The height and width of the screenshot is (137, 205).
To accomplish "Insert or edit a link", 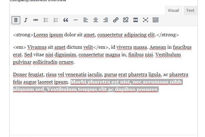I will 115,20.
